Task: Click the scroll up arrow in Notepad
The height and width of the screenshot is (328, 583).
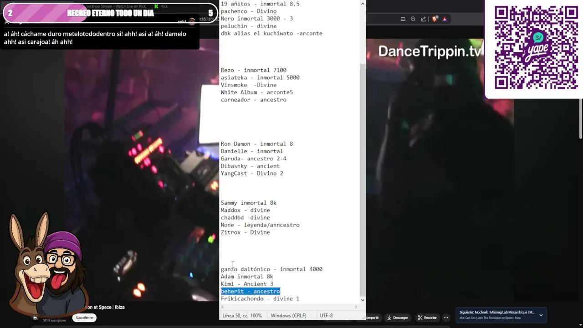Action: coord(363,4)
